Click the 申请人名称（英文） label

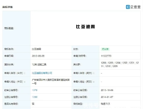84,73
